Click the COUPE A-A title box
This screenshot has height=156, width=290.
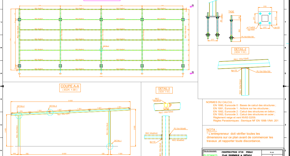(71, 88)
